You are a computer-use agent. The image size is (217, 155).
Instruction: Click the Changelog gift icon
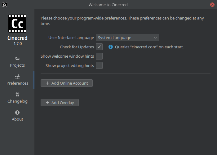click(x=17, y=95)
